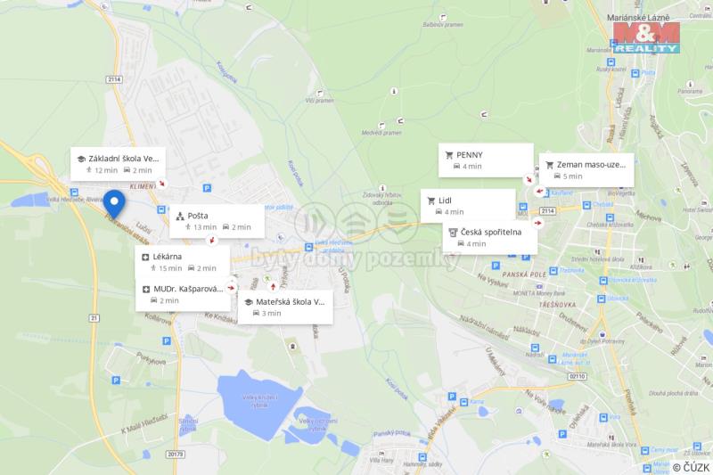713x475 pixels.
Task: Click the medical cross icon beside Lékárna
Action: pos(145,257)
